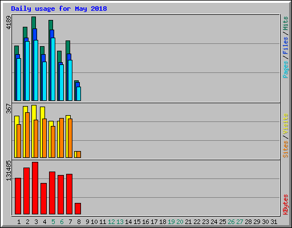The height and width of the screenshot is (228, 292).
Task: Click the green day 12 label
Action: [x=111, y=222]
